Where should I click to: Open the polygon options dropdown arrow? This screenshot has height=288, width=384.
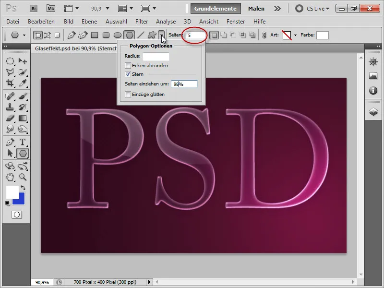162,36
